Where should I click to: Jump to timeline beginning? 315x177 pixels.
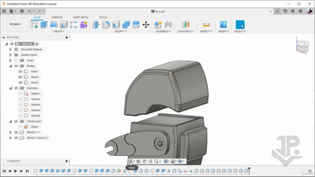click(x=4, y=171)
